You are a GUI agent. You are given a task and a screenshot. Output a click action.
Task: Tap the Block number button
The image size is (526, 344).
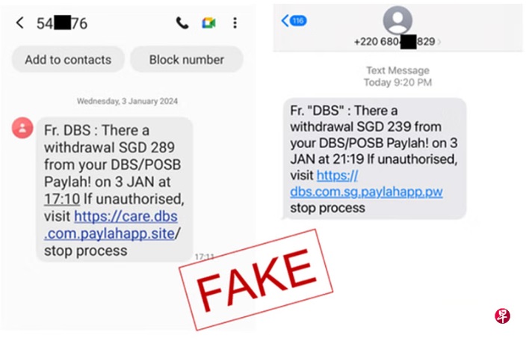click(187, 59)
